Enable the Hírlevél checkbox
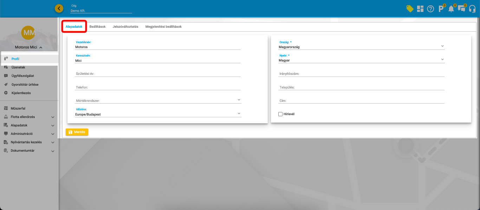The width and height of the screenshot is (480, 210). pos(280,114)
